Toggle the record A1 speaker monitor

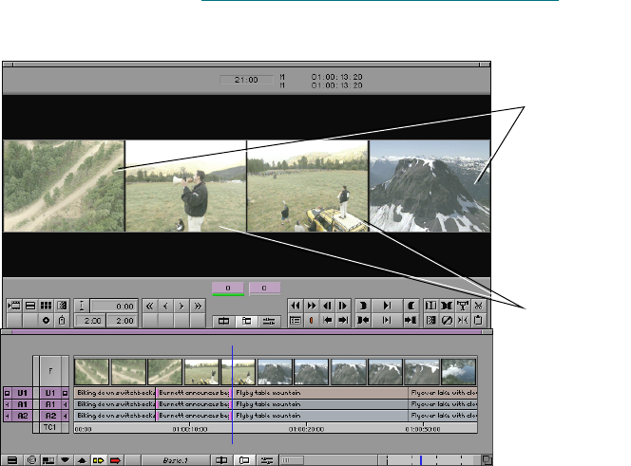(66, 404)
